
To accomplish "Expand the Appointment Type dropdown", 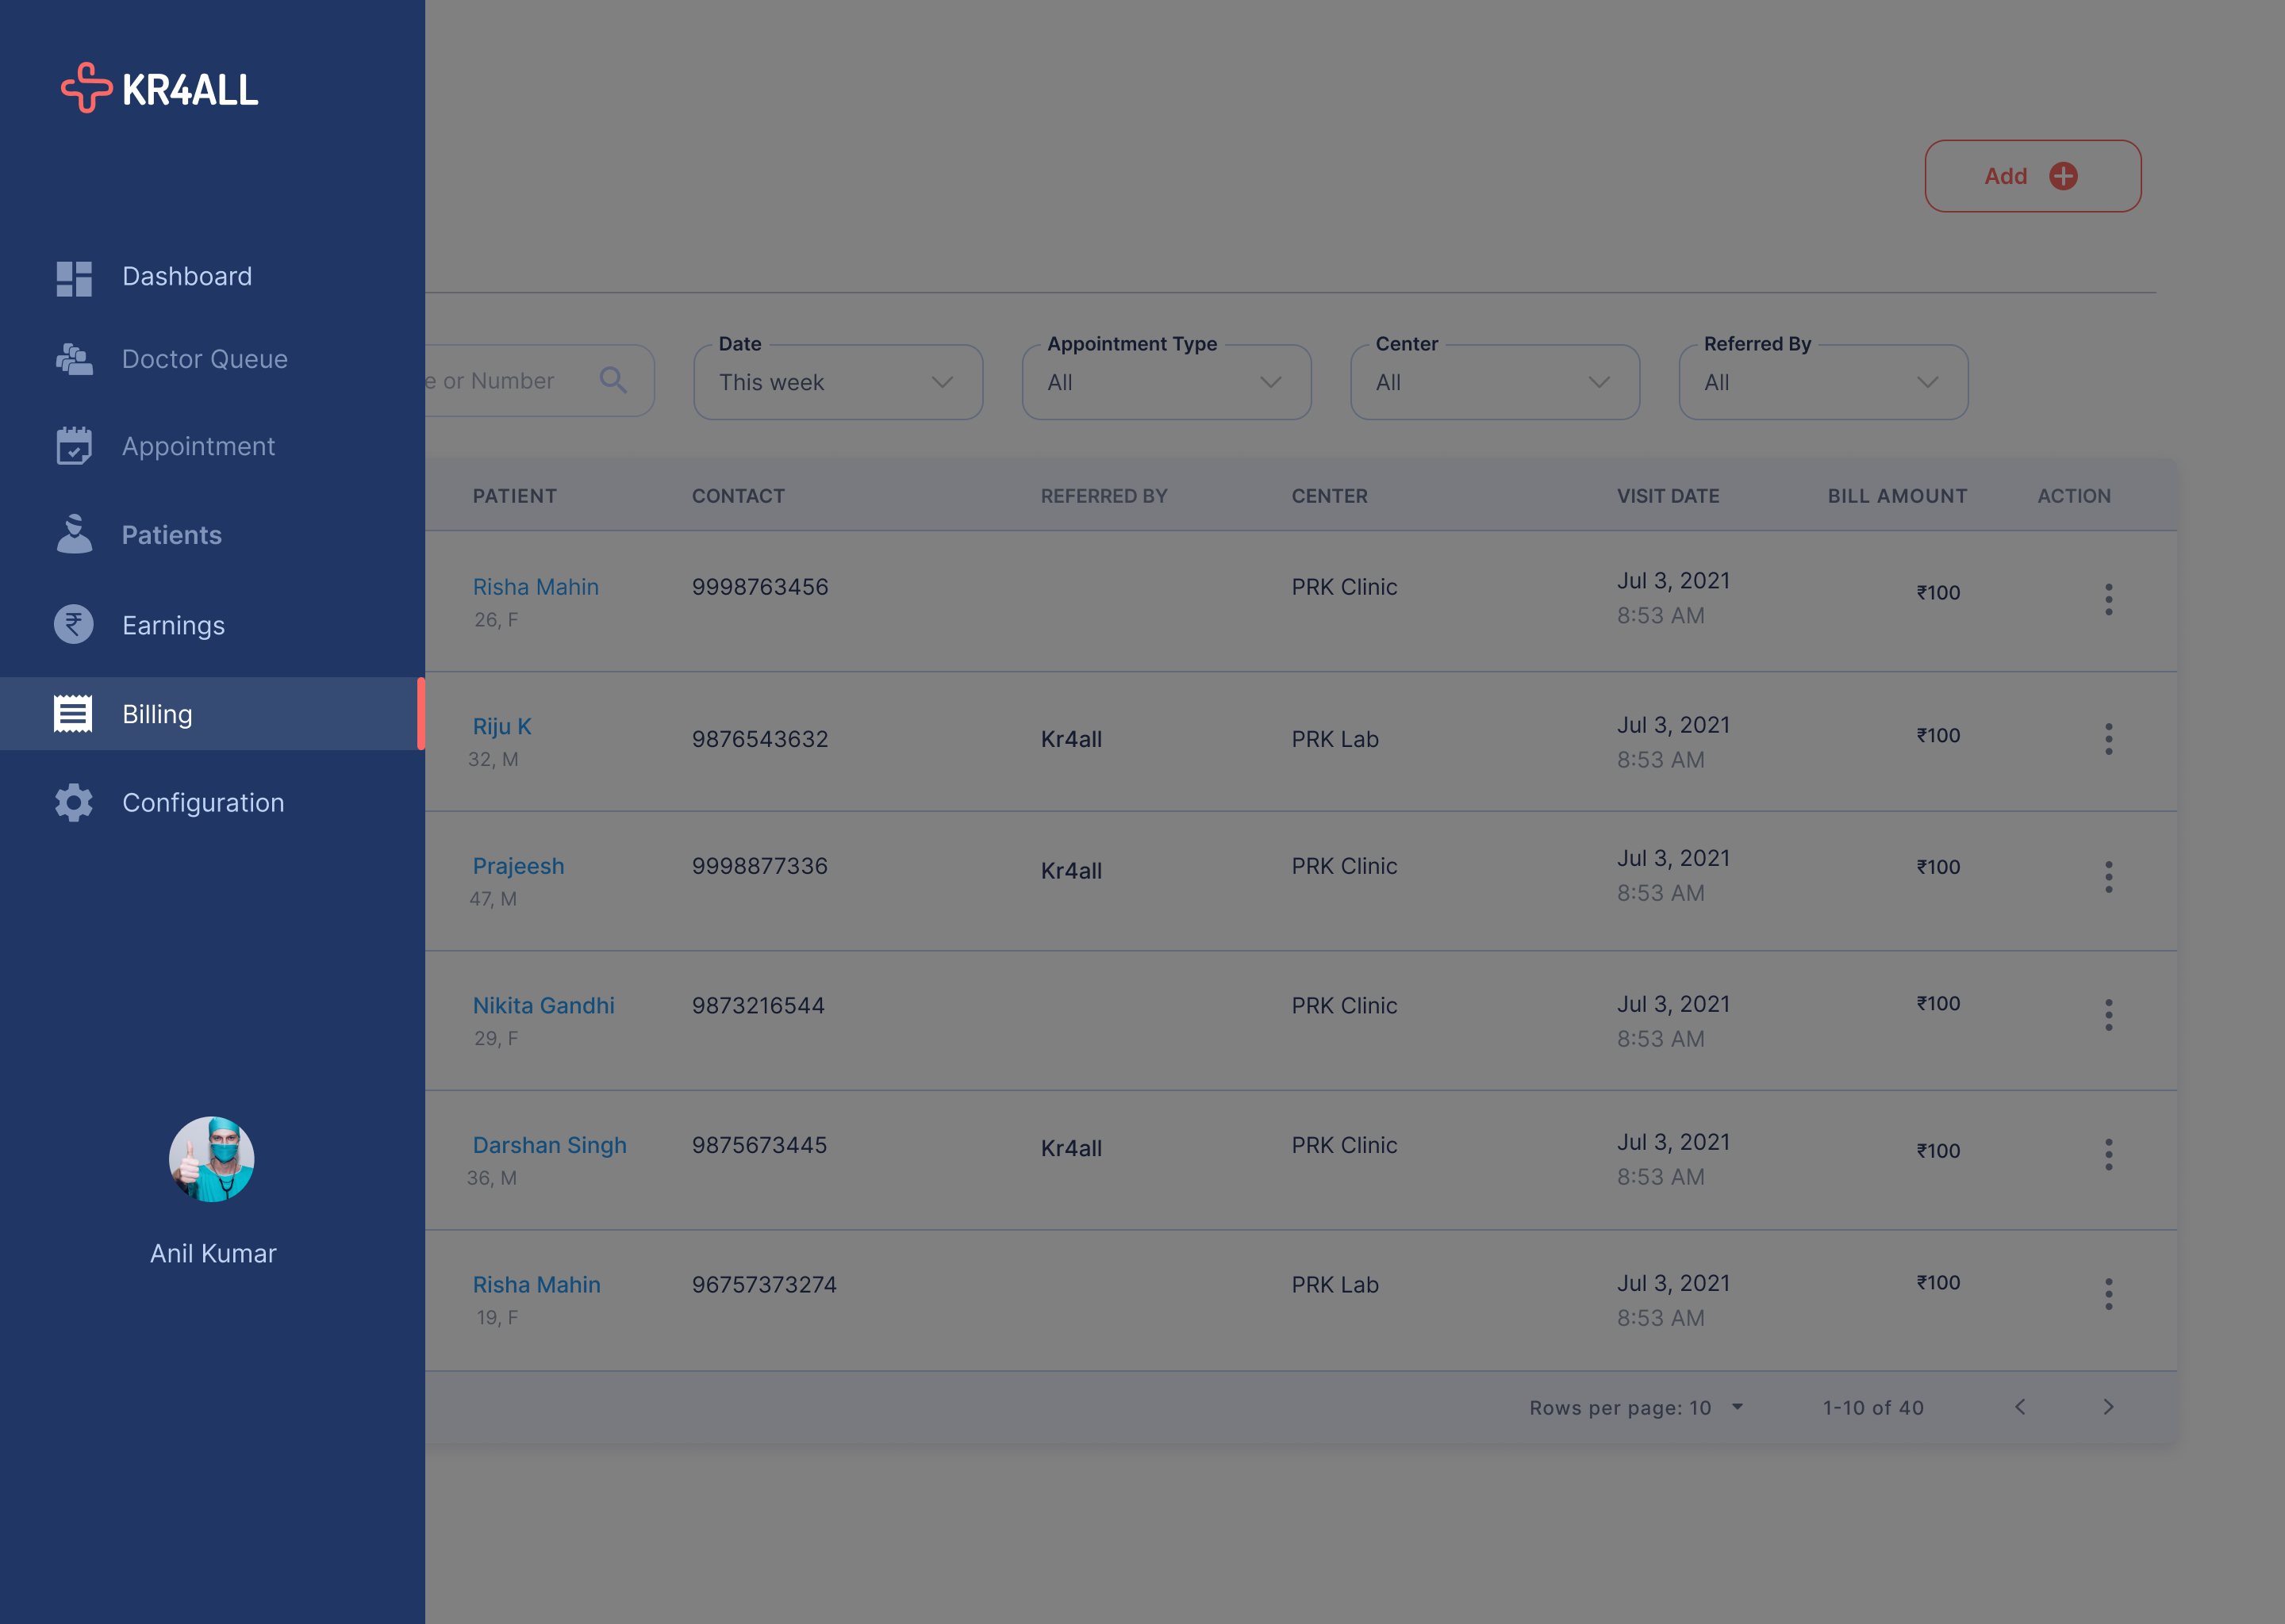I will point(1166,382).
